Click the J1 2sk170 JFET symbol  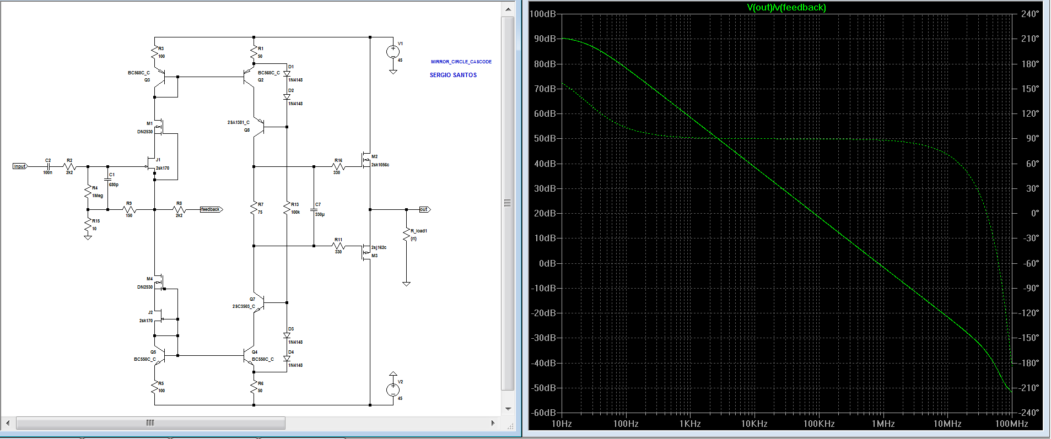point(150,164)
